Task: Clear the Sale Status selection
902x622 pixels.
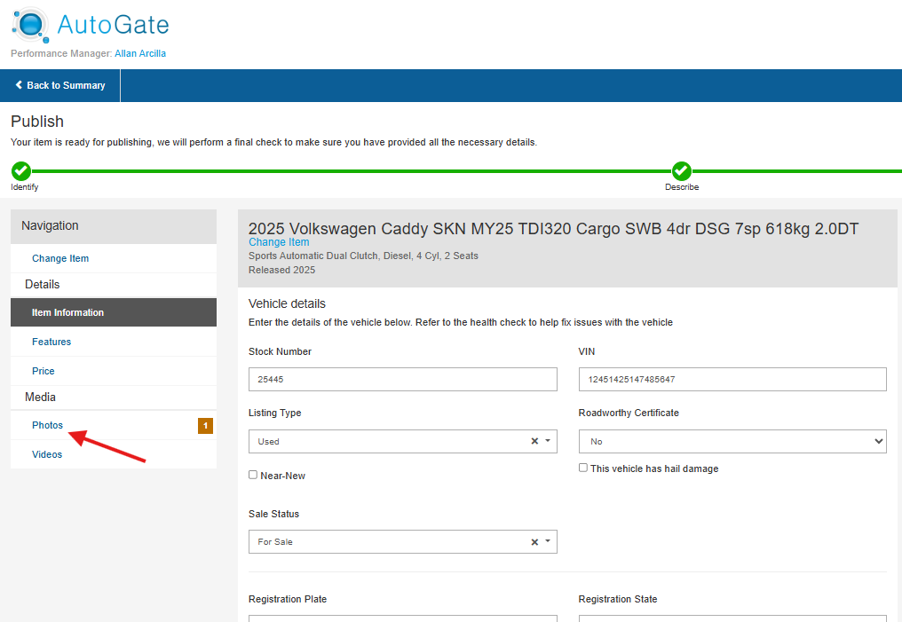Action: tap(534, 541)
